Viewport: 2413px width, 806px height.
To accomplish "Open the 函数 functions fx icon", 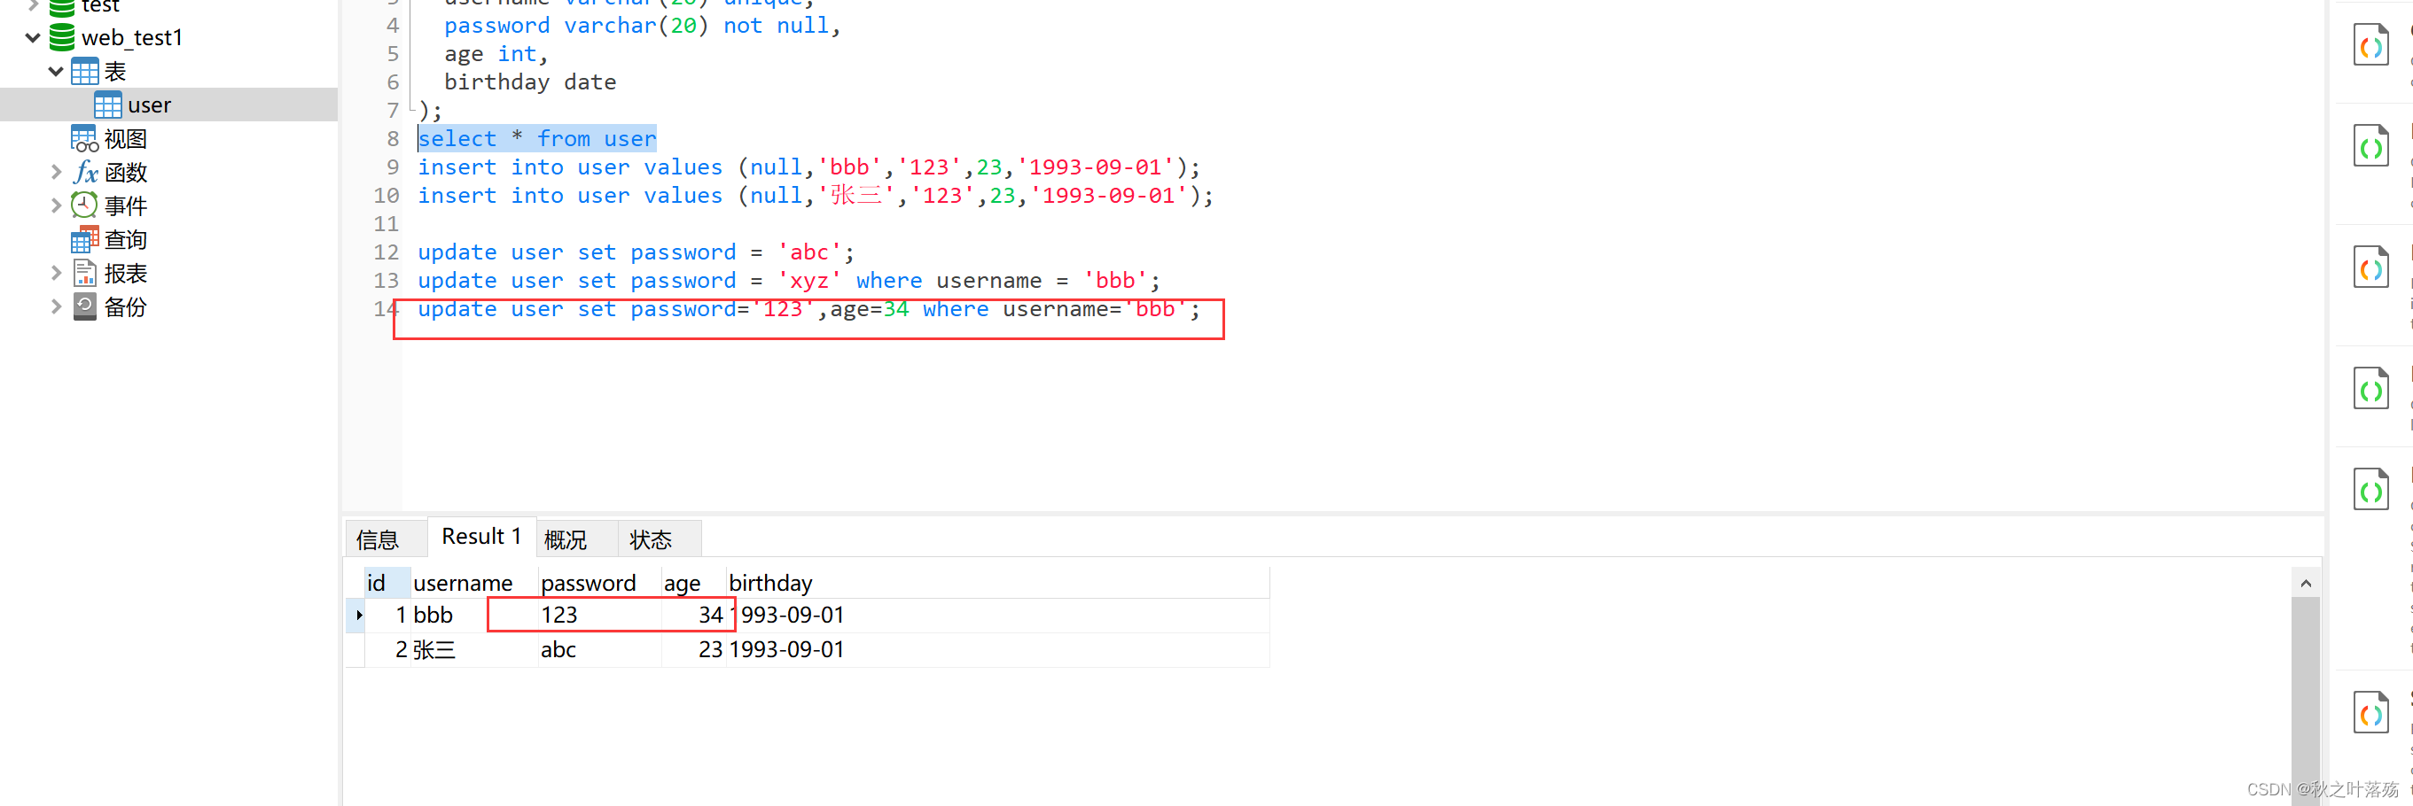I will [85, 172].
